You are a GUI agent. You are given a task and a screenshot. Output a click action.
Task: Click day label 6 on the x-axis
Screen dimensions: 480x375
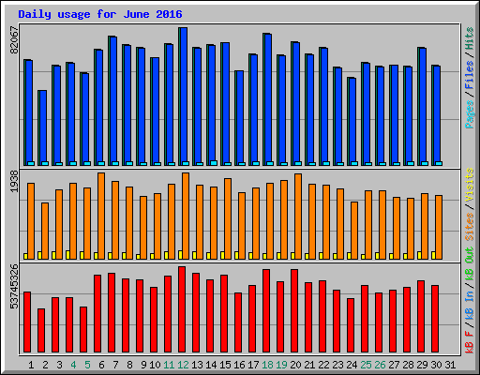[101, 365]
